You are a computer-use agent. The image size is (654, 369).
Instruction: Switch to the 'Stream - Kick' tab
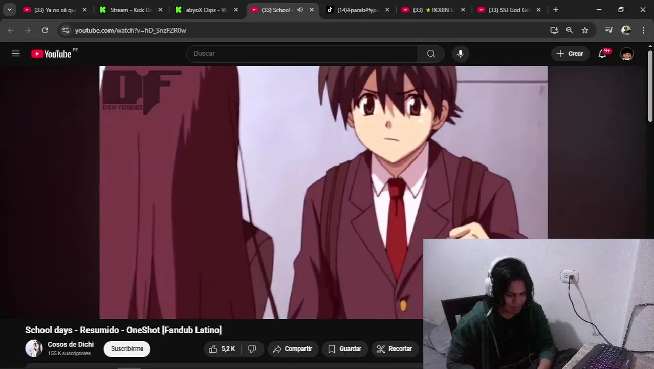tap(130, 10)
